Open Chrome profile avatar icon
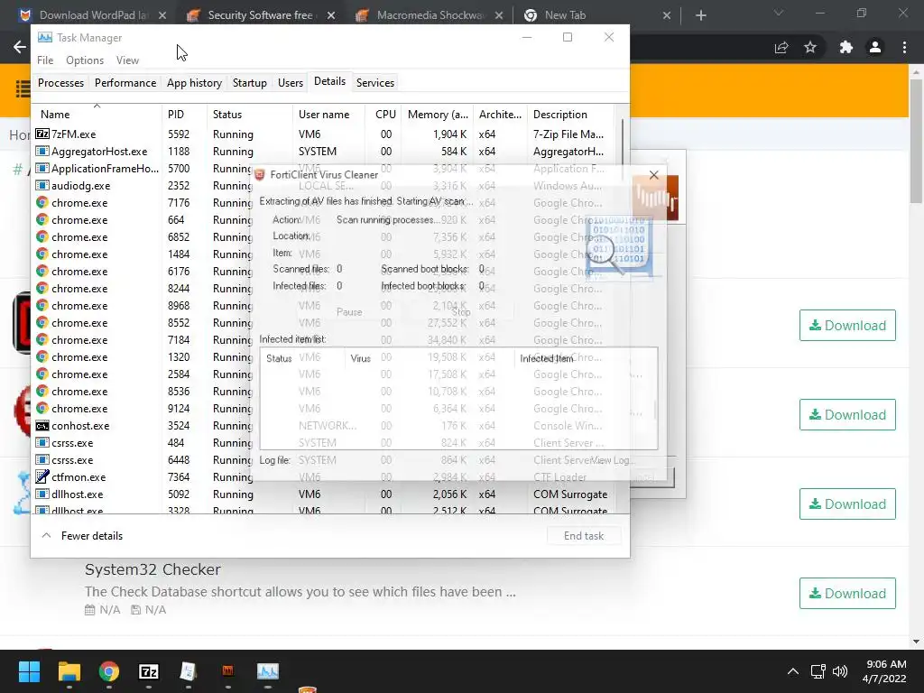 (875, 47)
